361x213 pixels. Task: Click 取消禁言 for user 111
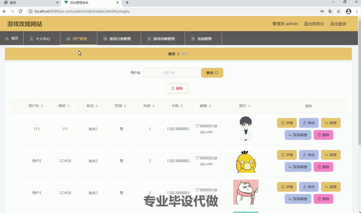click(x=298, y=135)
